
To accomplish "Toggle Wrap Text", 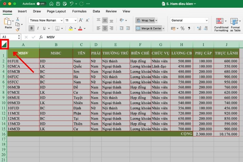I will [x=145, y=20].
